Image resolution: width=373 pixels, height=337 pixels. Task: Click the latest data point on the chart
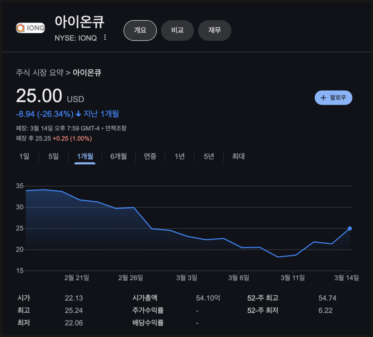tap(350, 229)
